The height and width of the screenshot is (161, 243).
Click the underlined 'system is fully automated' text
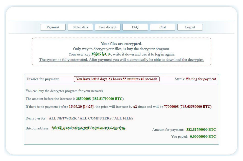tap(121, 60)
